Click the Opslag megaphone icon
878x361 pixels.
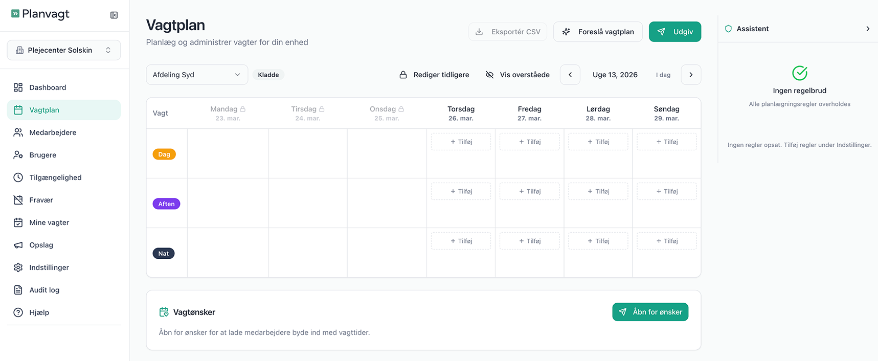click(x=18, y=245)
